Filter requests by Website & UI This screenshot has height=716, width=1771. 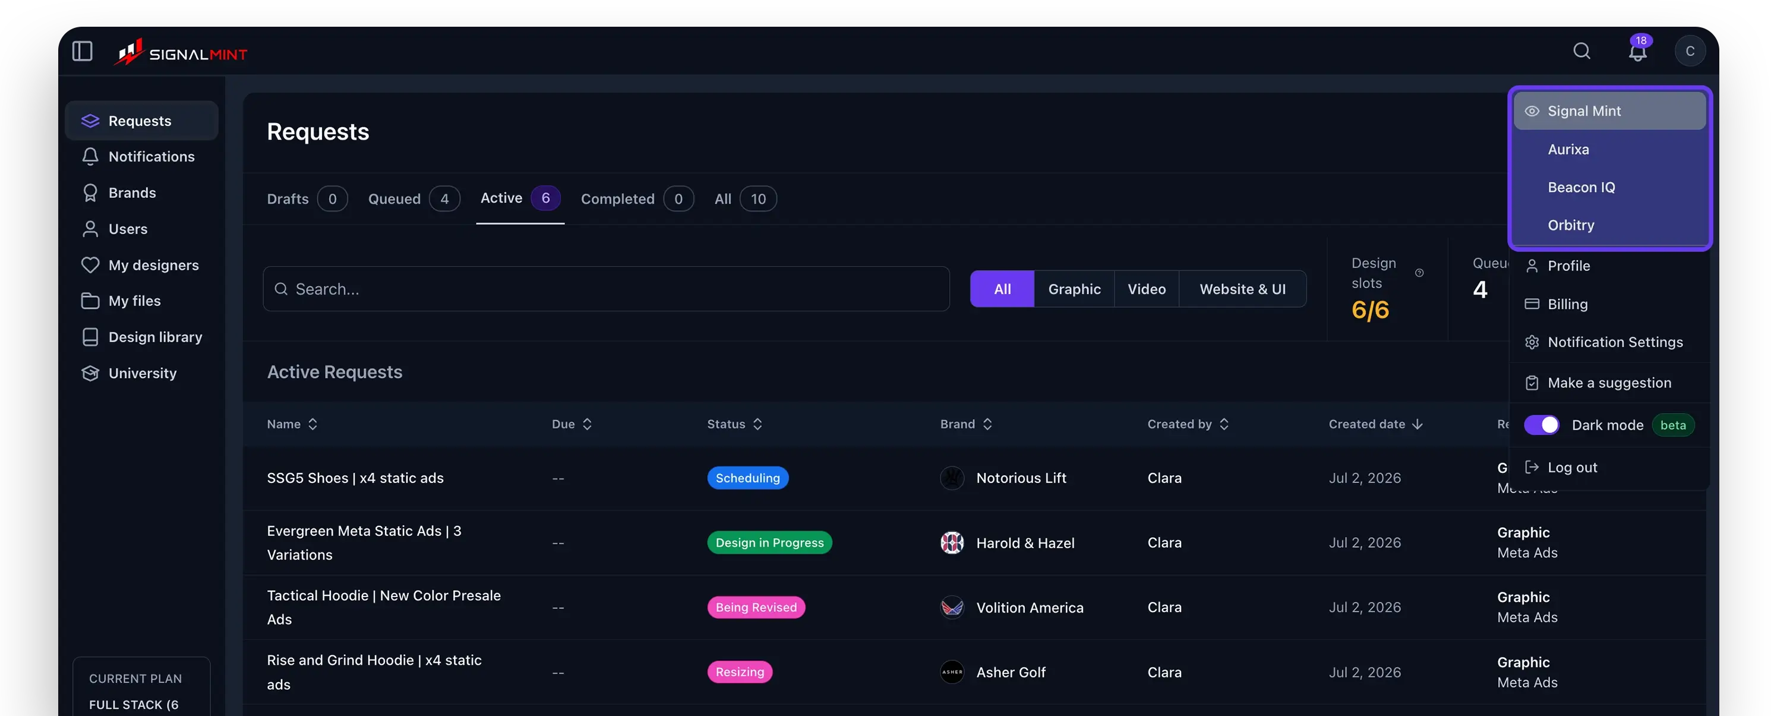(1242, 289)
